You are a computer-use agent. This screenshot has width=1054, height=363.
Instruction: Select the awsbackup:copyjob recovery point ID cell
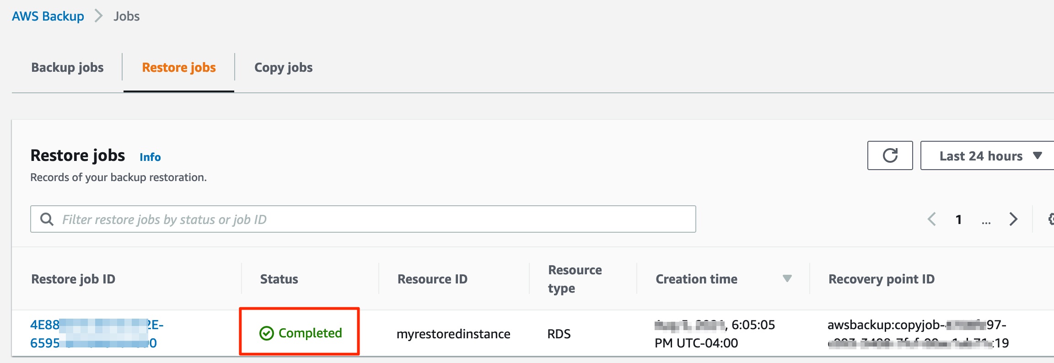tap(918, 334)
